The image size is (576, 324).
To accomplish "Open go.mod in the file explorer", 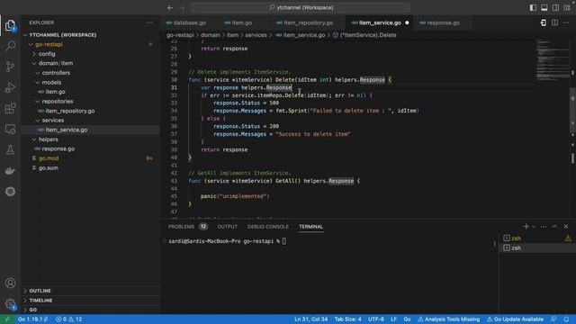I will 90,158.
